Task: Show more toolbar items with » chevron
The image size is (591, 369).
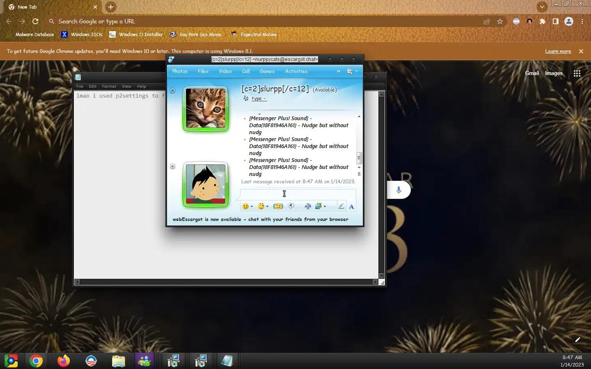Action: tap(339, 71)
